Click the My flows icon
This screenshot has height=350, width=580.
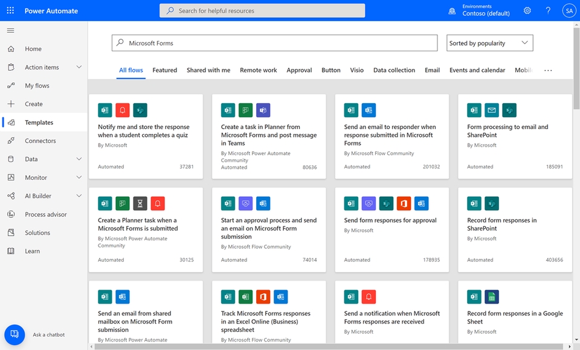click(11, 85)
